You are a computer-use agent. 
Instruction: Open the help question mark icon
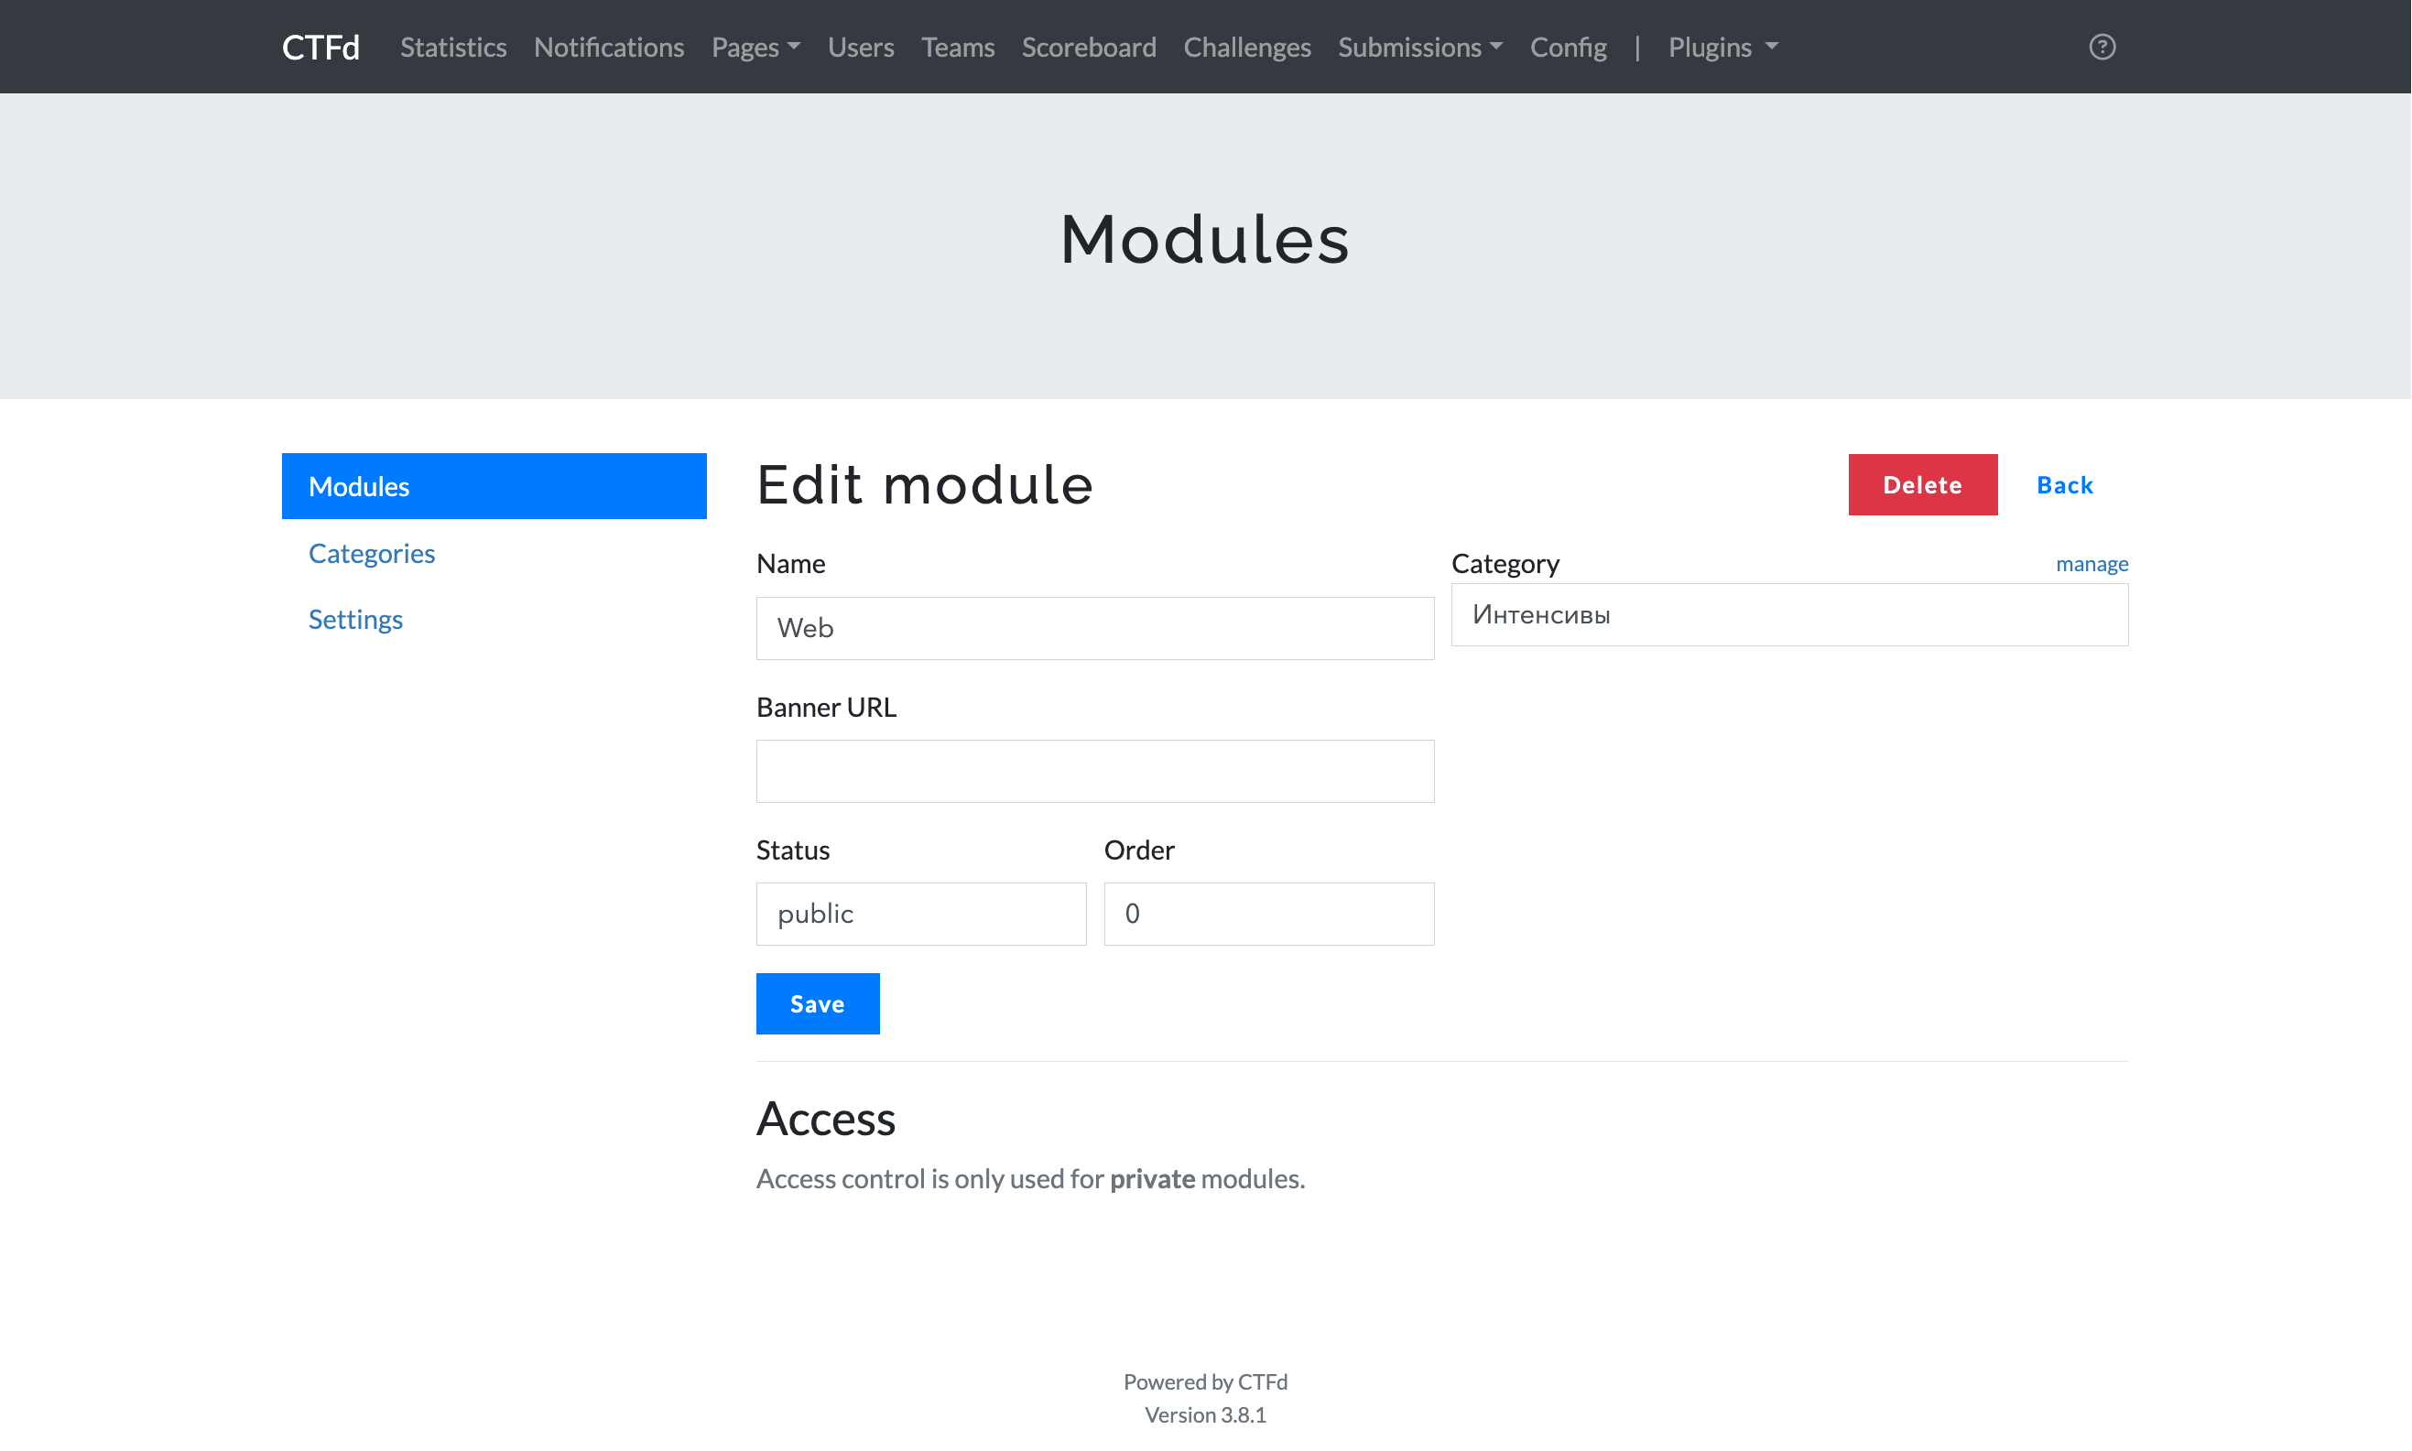tap(2102, 46)
